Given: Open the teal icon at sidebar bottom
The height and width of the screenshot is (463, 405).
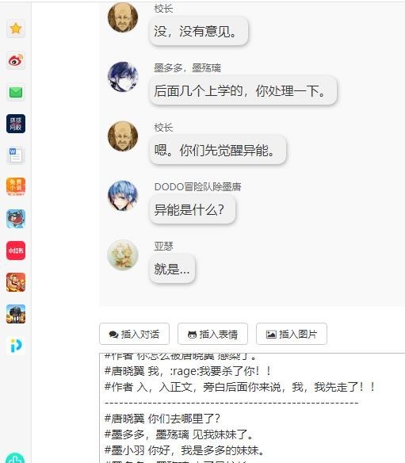Looking at the screenshot, I should pyautogui.click(x=15, y=458).
